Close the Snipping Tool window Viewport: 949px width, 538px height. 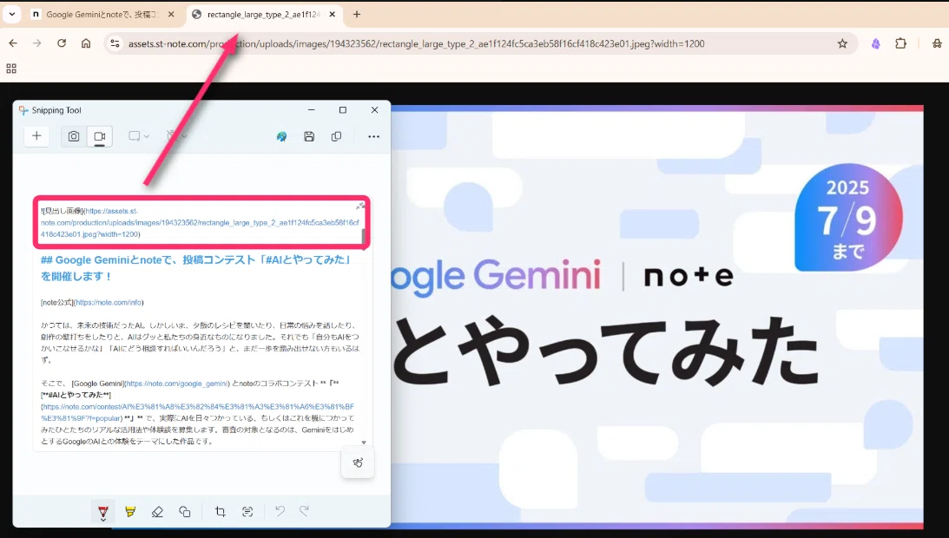pos(374,110)
